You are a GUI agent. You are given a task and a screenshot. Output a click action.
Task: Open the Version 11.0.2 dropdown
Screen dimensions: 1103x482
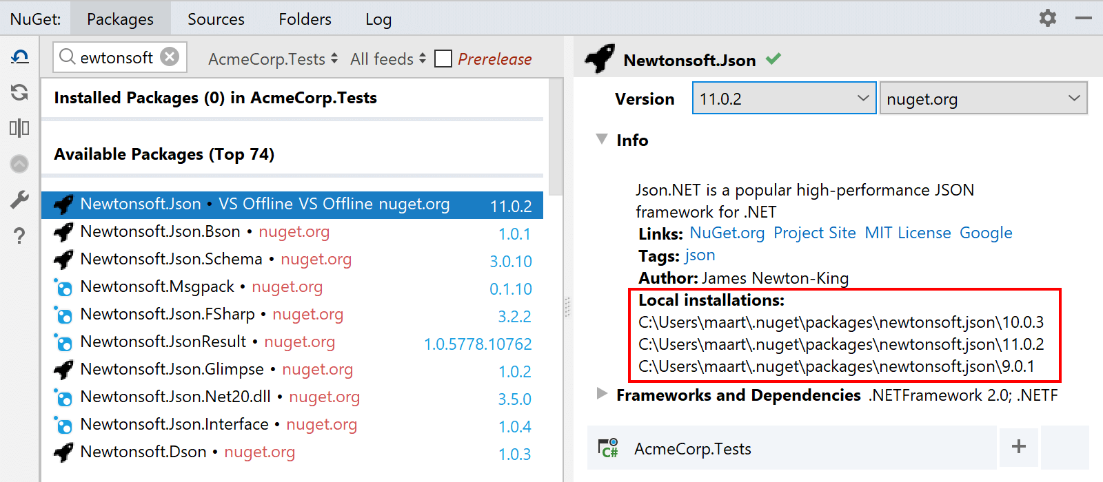point(785,98)
